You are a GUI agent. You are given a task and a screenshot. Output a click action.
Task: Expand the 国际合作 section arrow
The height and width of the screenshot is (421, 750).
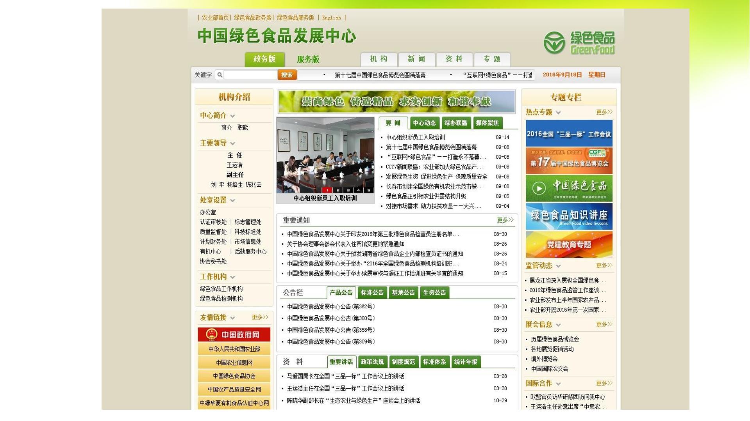tap(558, 384)
